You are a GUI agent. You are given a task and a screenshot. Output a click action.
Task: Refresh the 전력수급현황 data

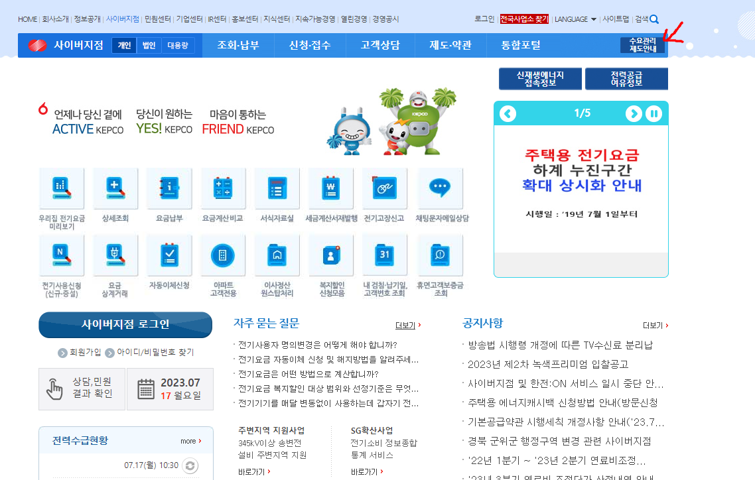[190, 465]
